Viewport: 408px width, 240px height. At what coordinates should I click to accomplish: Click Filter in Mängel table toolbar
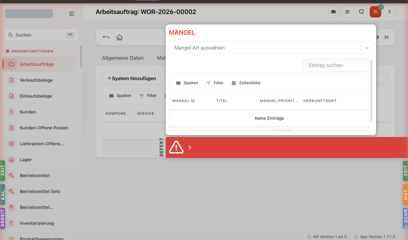pos(215,83)
